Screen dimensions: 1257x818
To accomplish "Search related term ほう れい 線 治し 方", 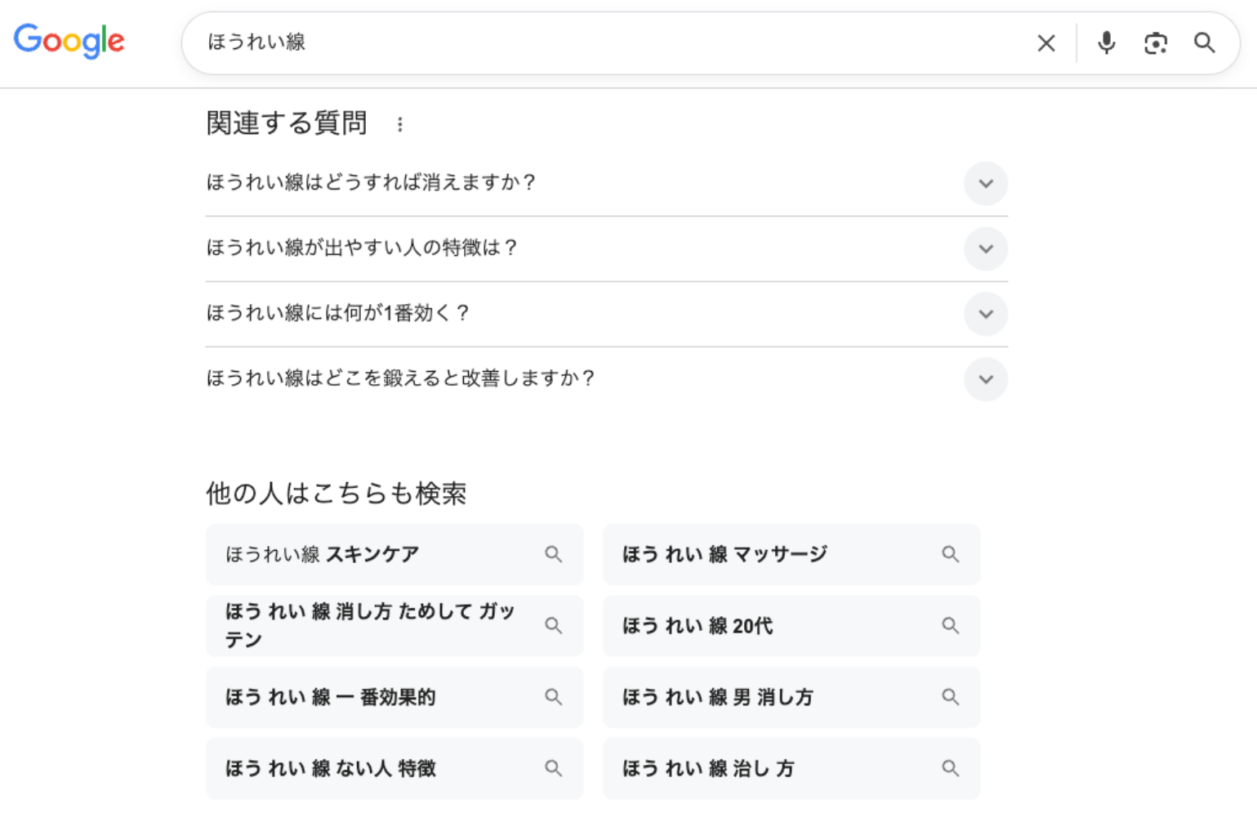I will coord(791,768).
